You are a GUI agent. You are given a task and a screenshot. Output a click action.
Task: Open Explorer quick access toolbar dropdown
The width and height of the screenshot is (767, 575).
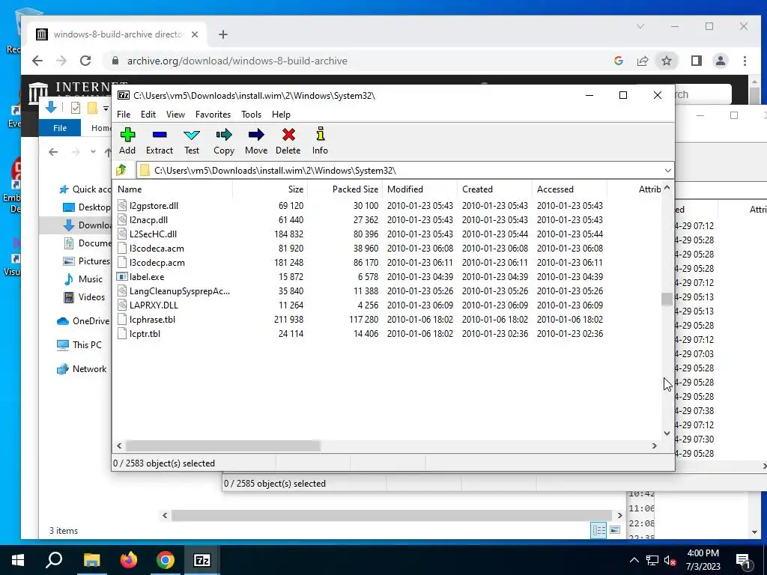pyautogui.click(x=106, y=108)
